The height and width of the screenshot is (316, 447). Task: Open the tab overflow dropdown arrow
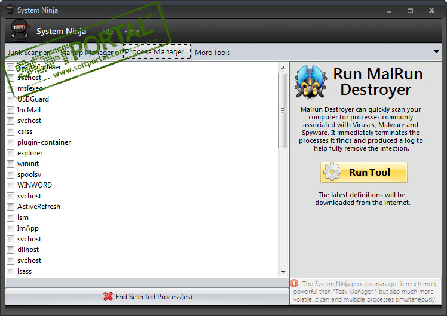click(436, 52)
